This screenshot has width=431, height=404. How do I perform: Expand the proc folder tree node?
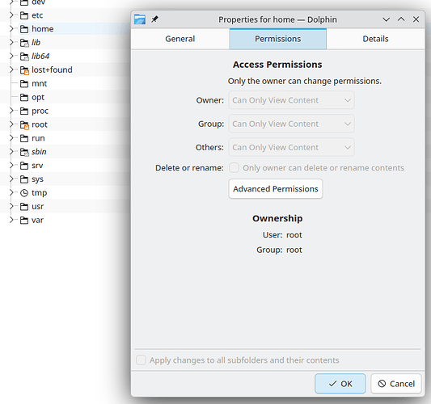(x=11, y=111)
